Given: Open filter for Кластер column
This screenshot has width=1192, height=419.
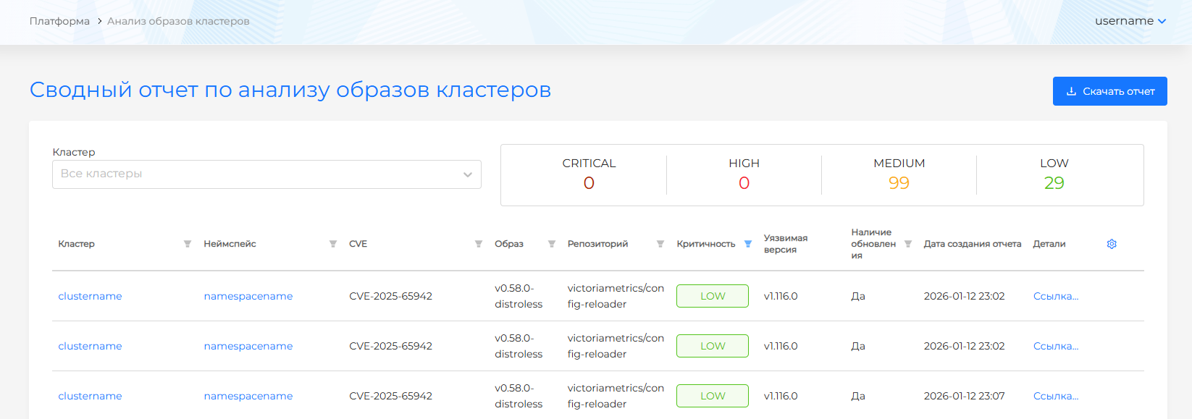Looking at the screenshot, I should click(188, 244).
